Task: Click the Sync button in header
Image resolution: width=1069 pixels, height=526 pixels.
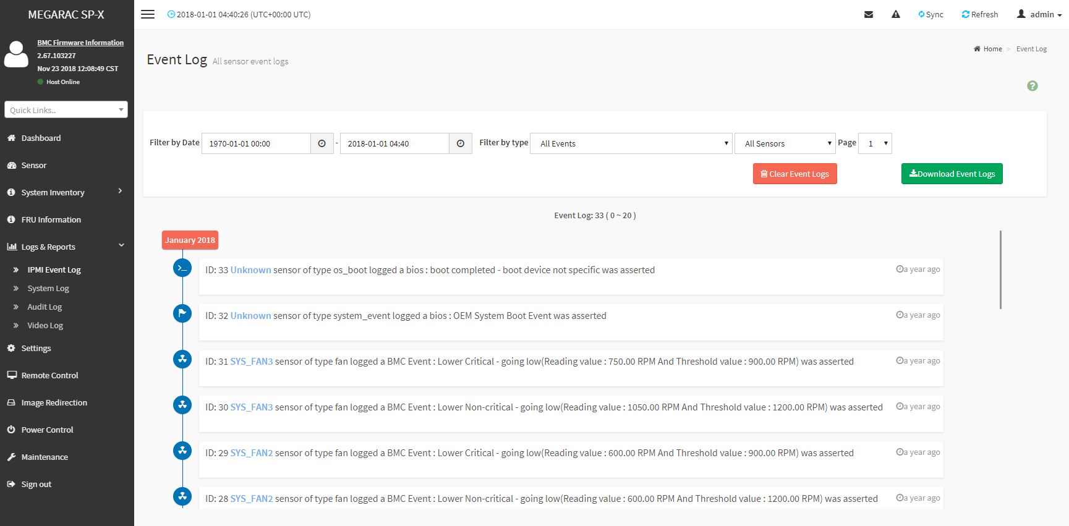Action: 931,14
